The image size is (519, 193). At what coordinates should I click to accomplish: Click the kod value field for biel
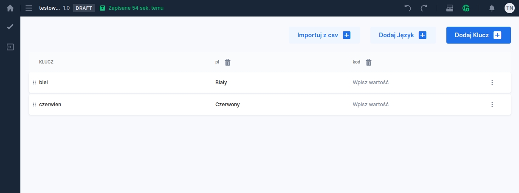click(371, 83)
